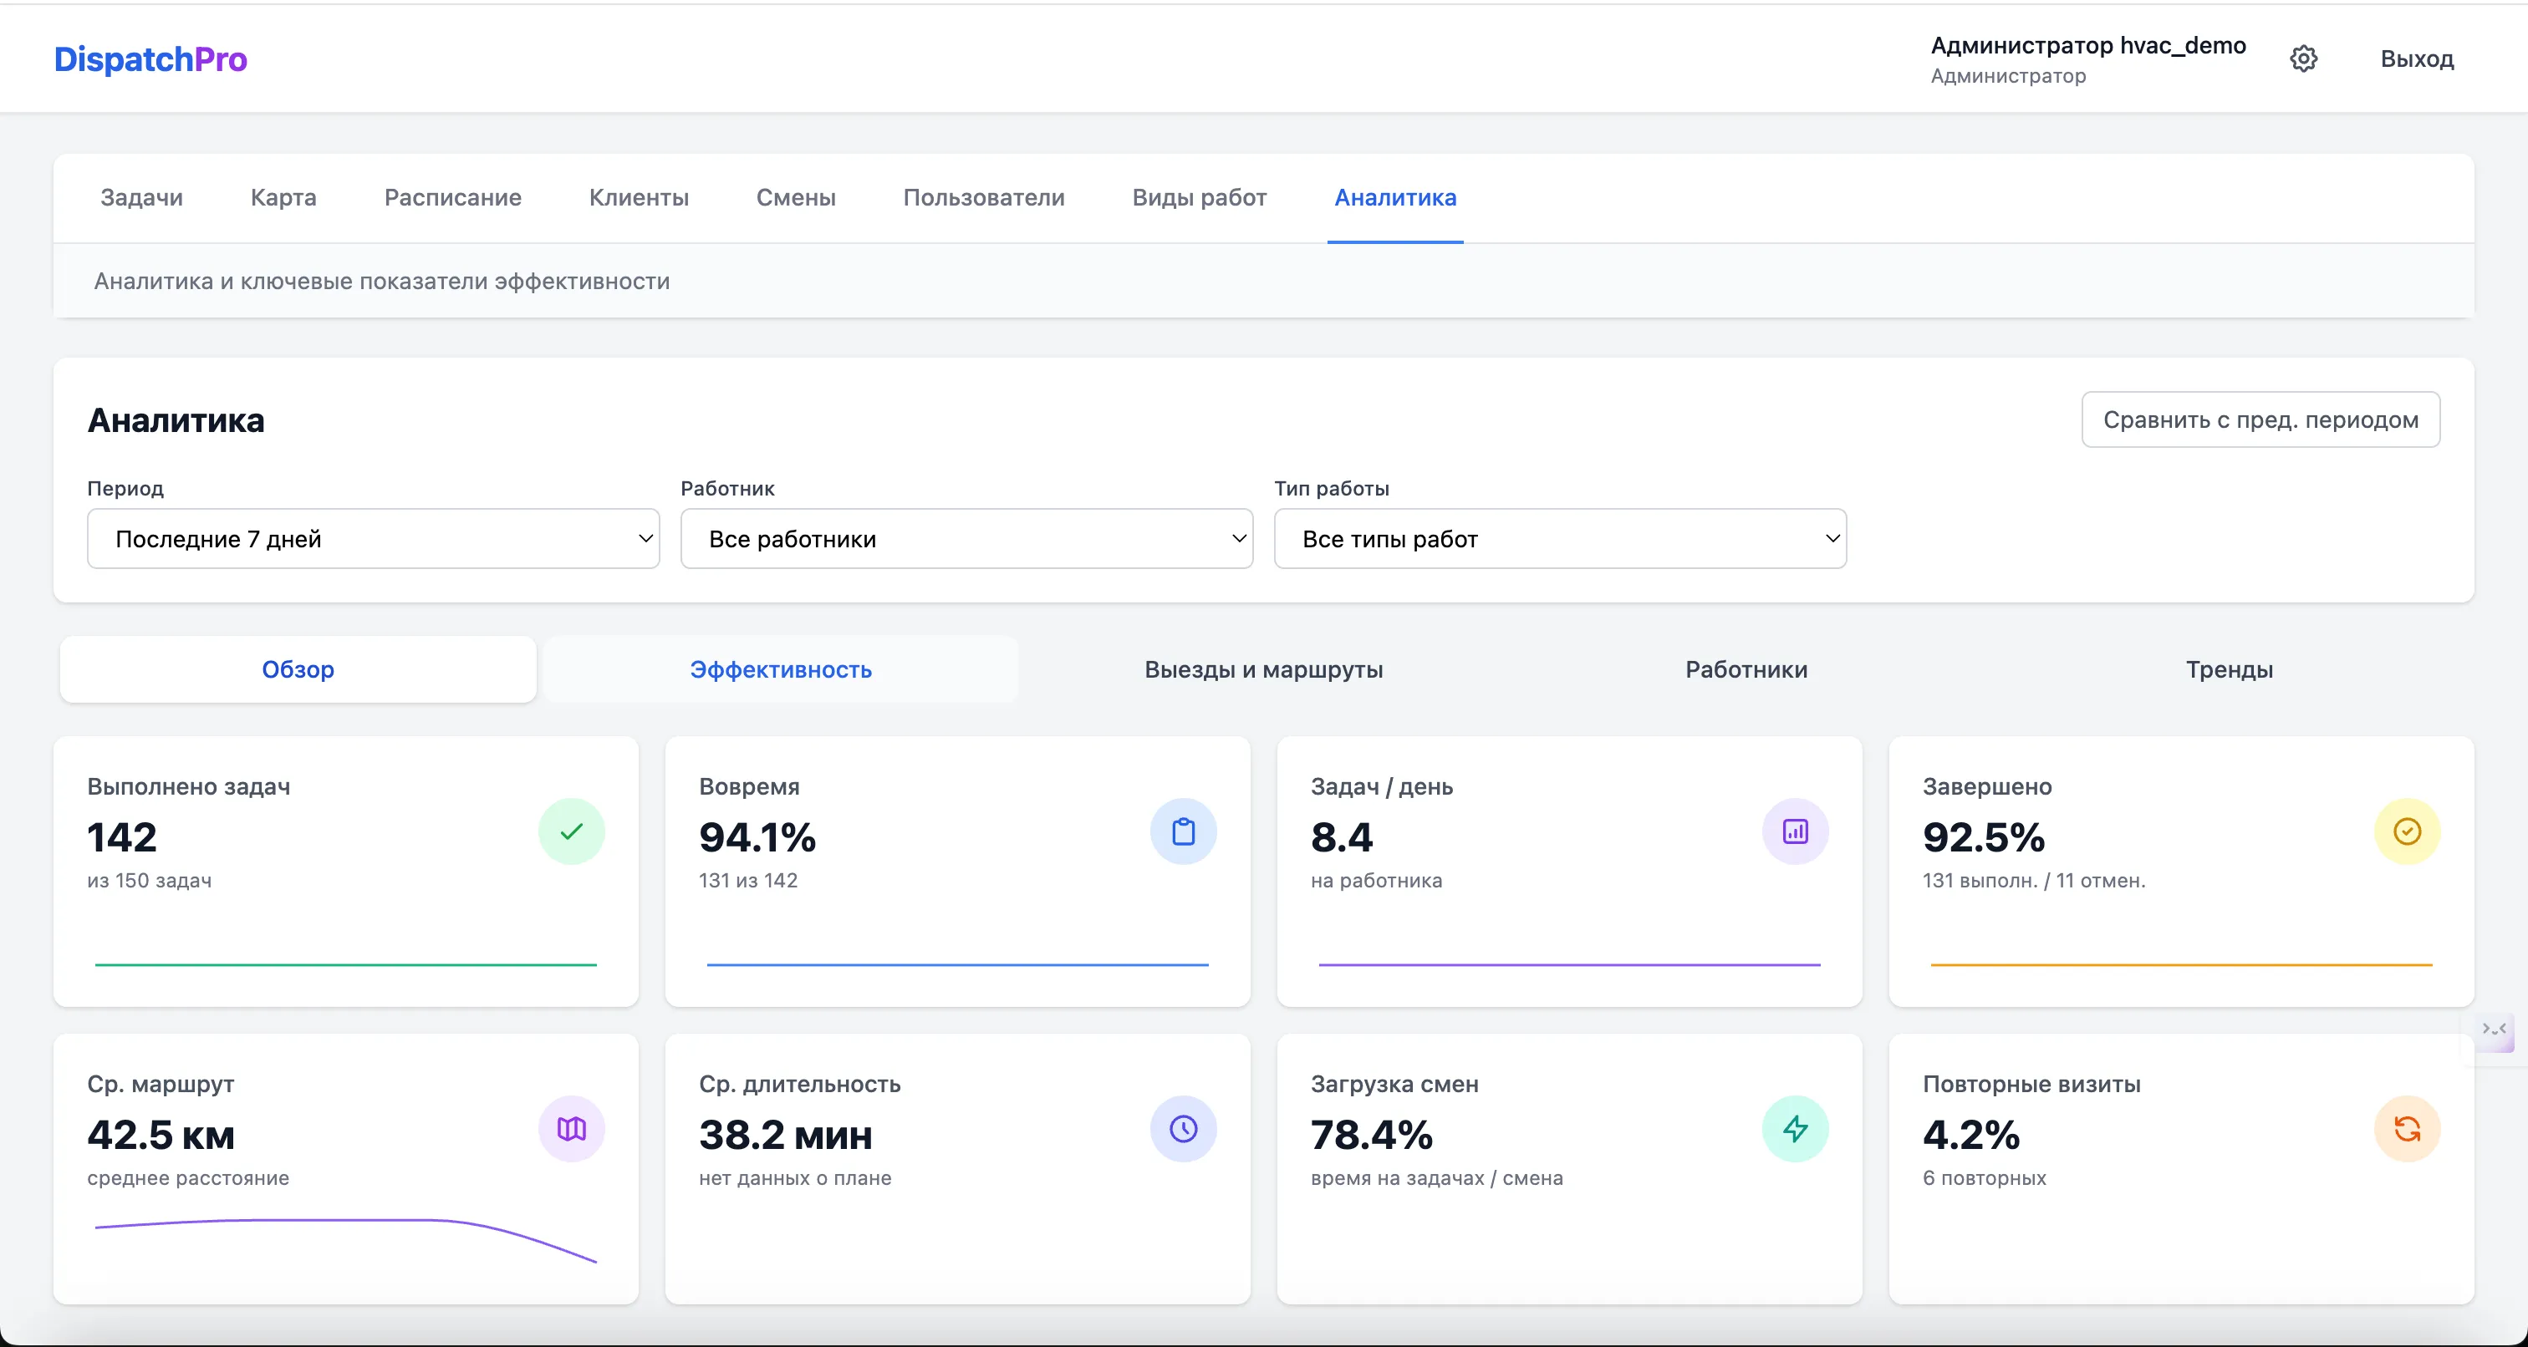Click the map icon on the Ср. маршрут card

(573, 1129)
